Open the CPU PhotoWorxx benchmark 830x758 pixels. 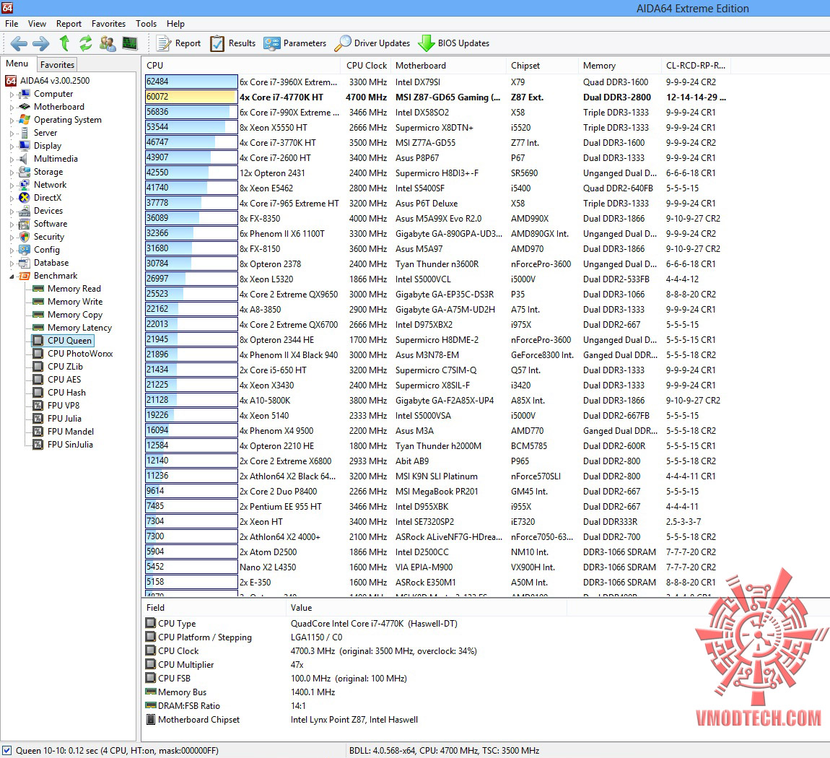(80, 354)
